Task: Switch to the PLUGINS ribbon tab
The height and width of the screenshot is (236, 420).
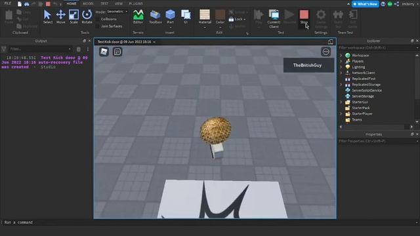Action: tap(136, 4)
